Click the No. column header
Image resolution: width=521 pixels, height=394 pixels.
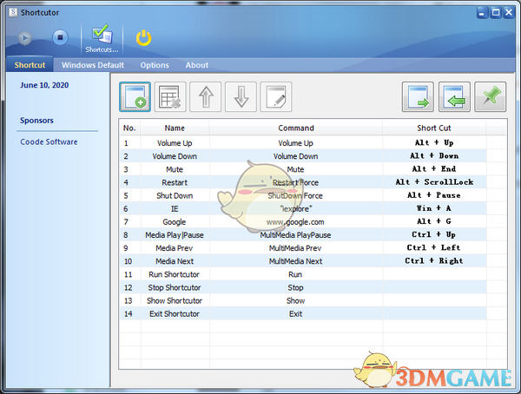tap(129, 128)
